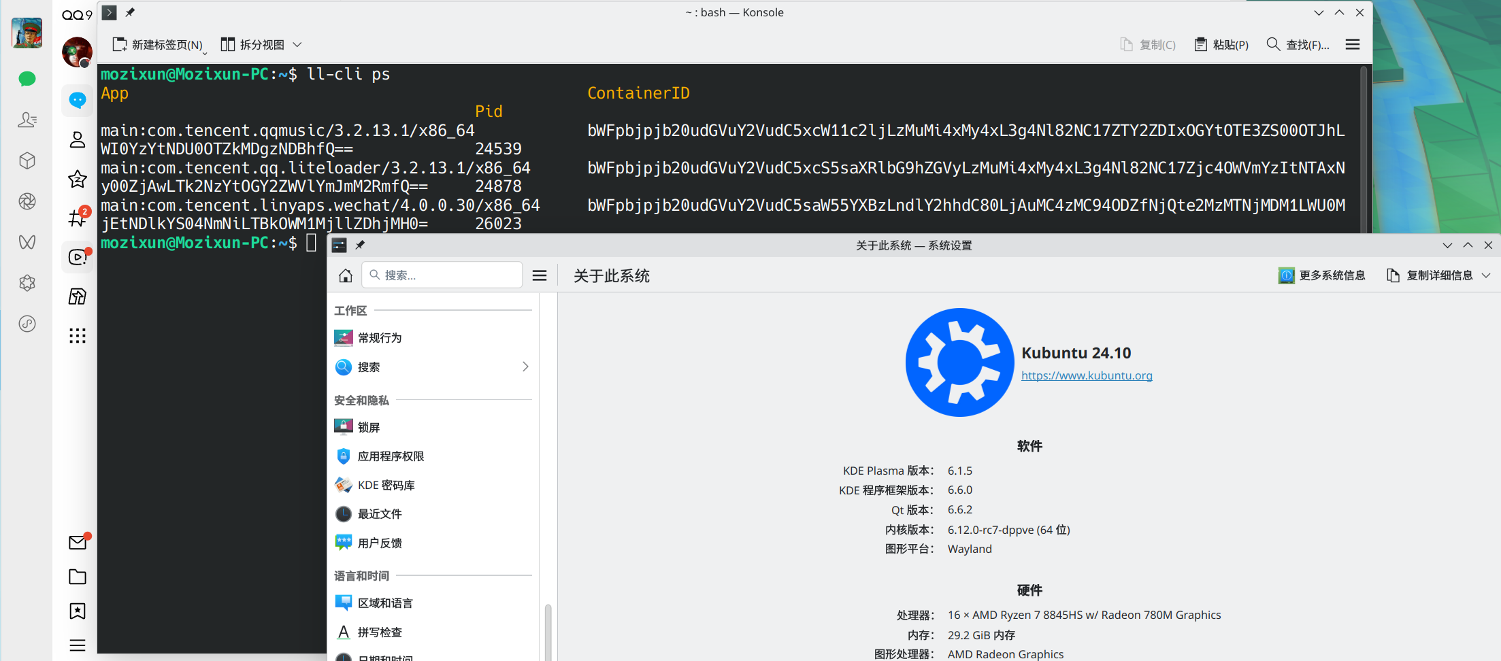Focus the 搜索 field in System Settings
Screen dimensions: 1501x661
click(x=442, y=275)
